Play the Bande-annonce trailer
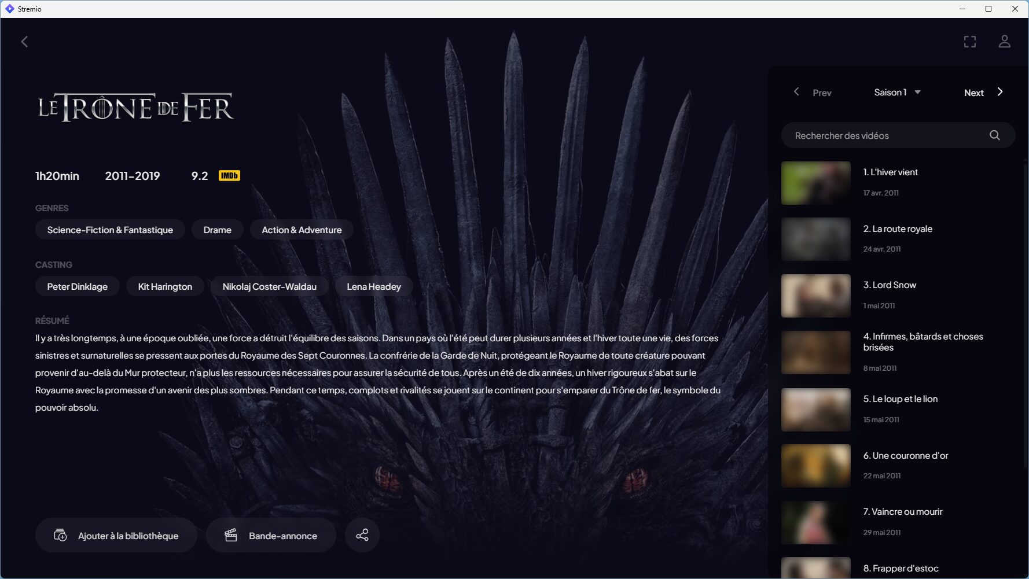This screenshot has height=579, width=1029. click(271, 535)
